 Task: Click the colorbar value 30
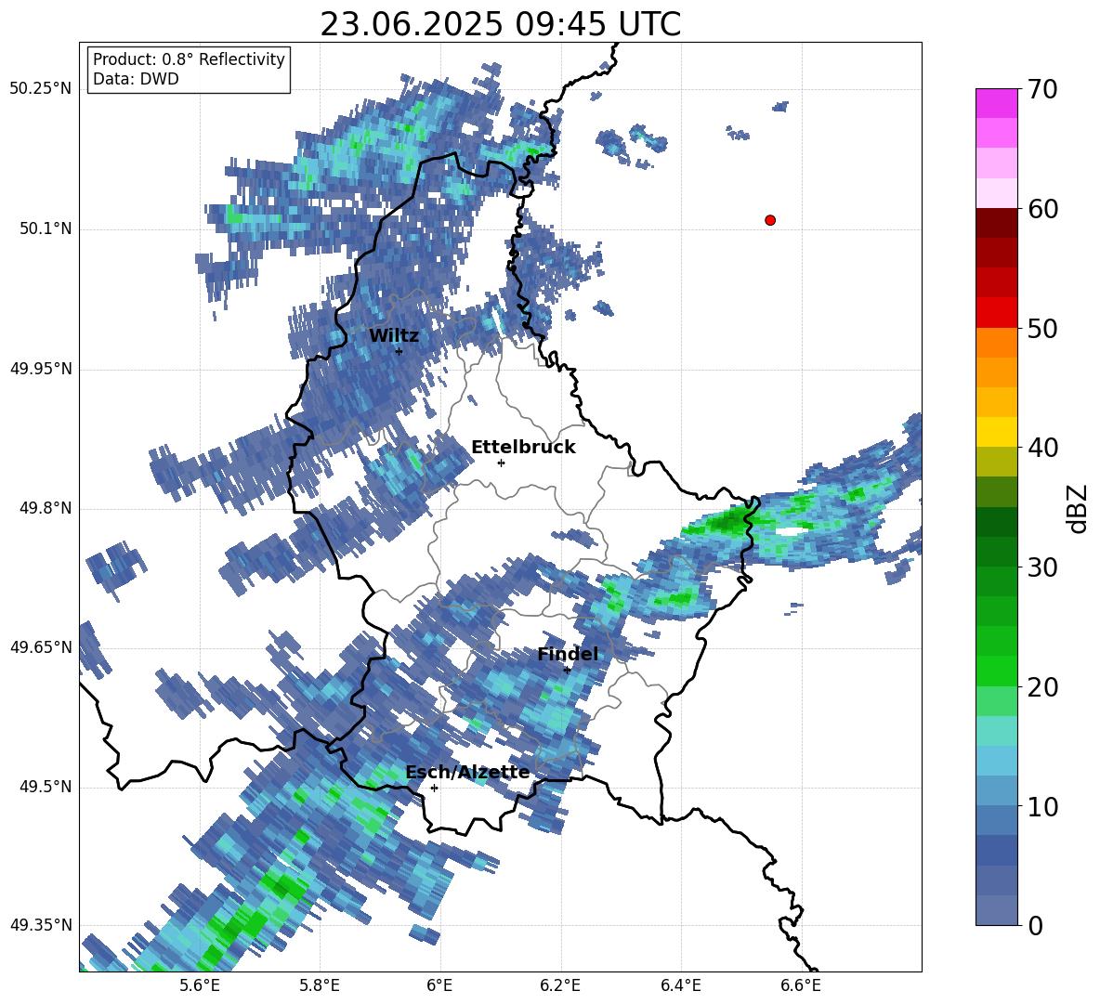click(1043, 567)
